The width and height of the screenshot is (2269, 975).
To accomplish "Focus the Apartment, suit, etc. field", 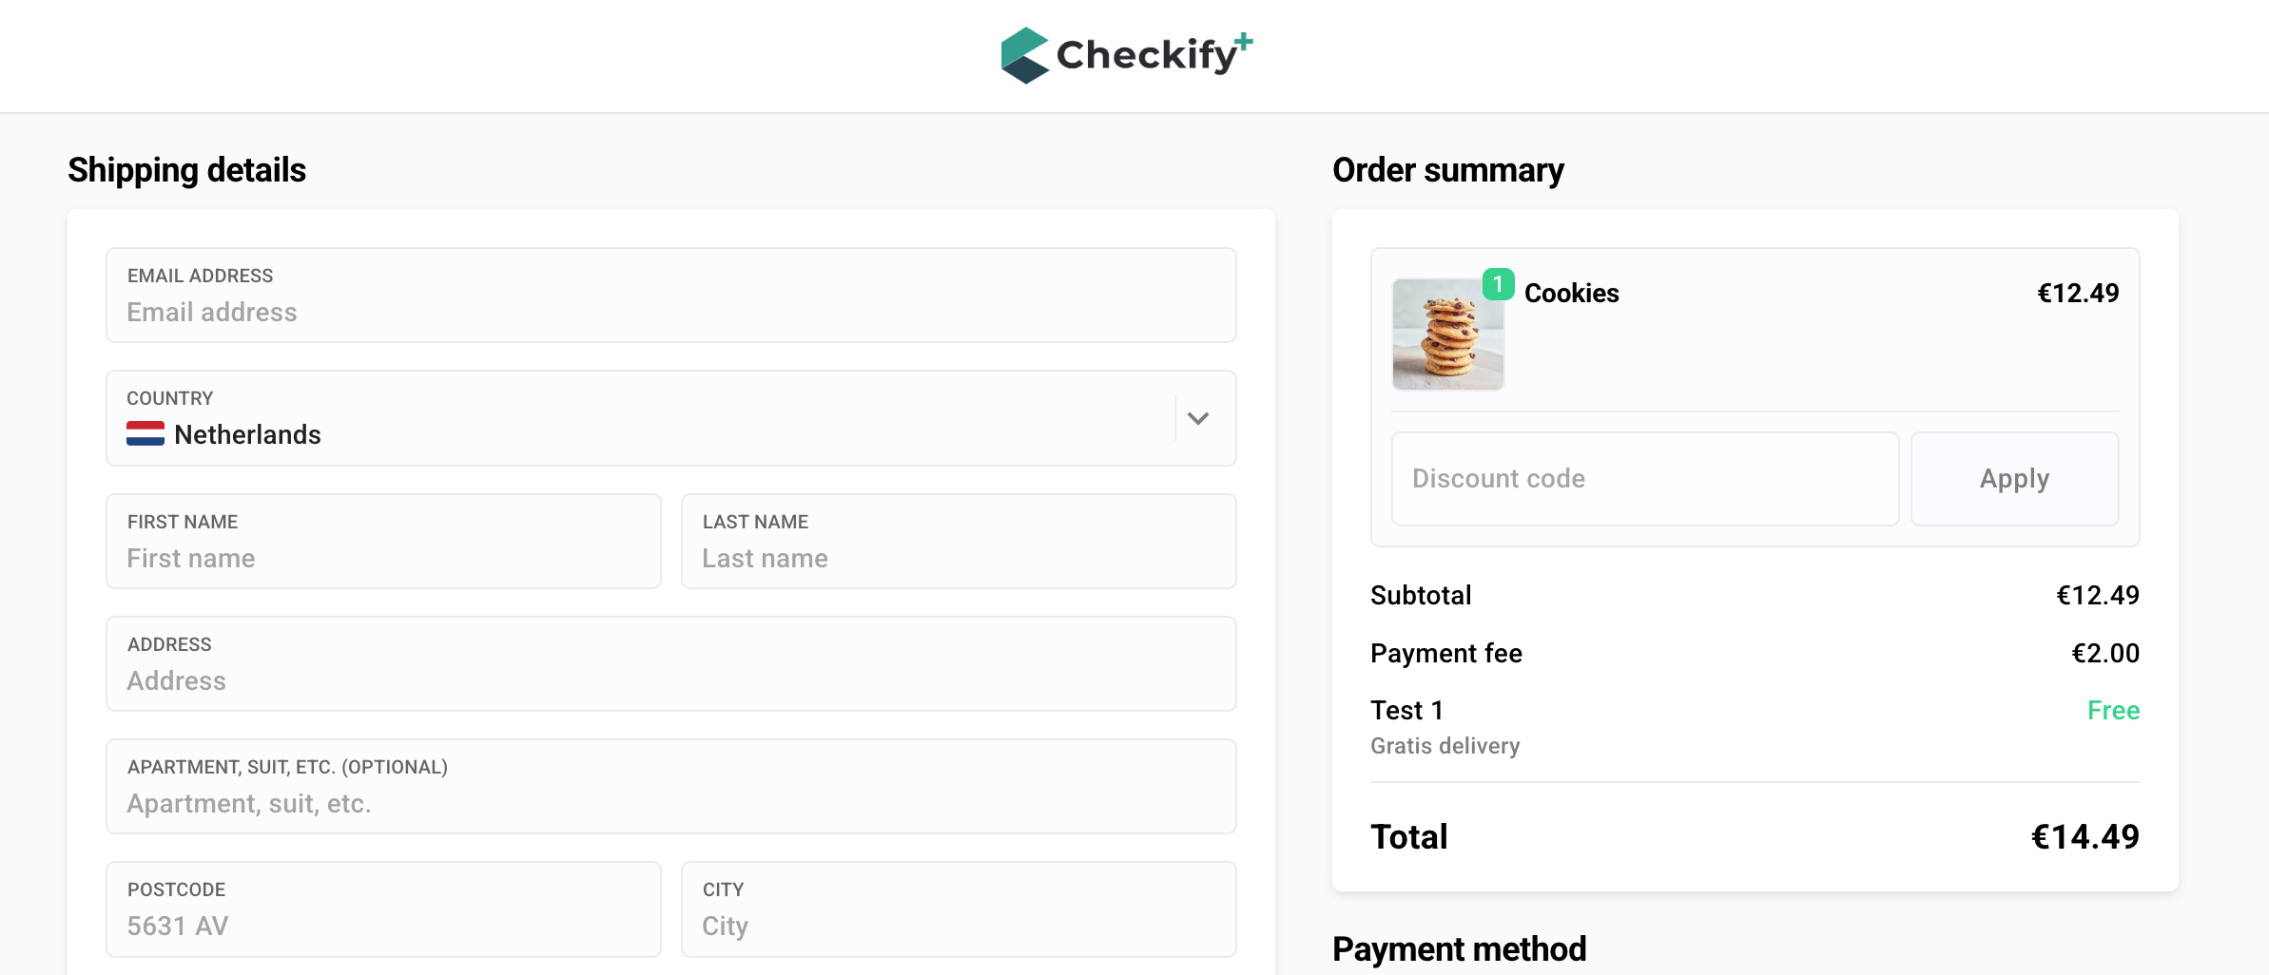I will (670, 803).
